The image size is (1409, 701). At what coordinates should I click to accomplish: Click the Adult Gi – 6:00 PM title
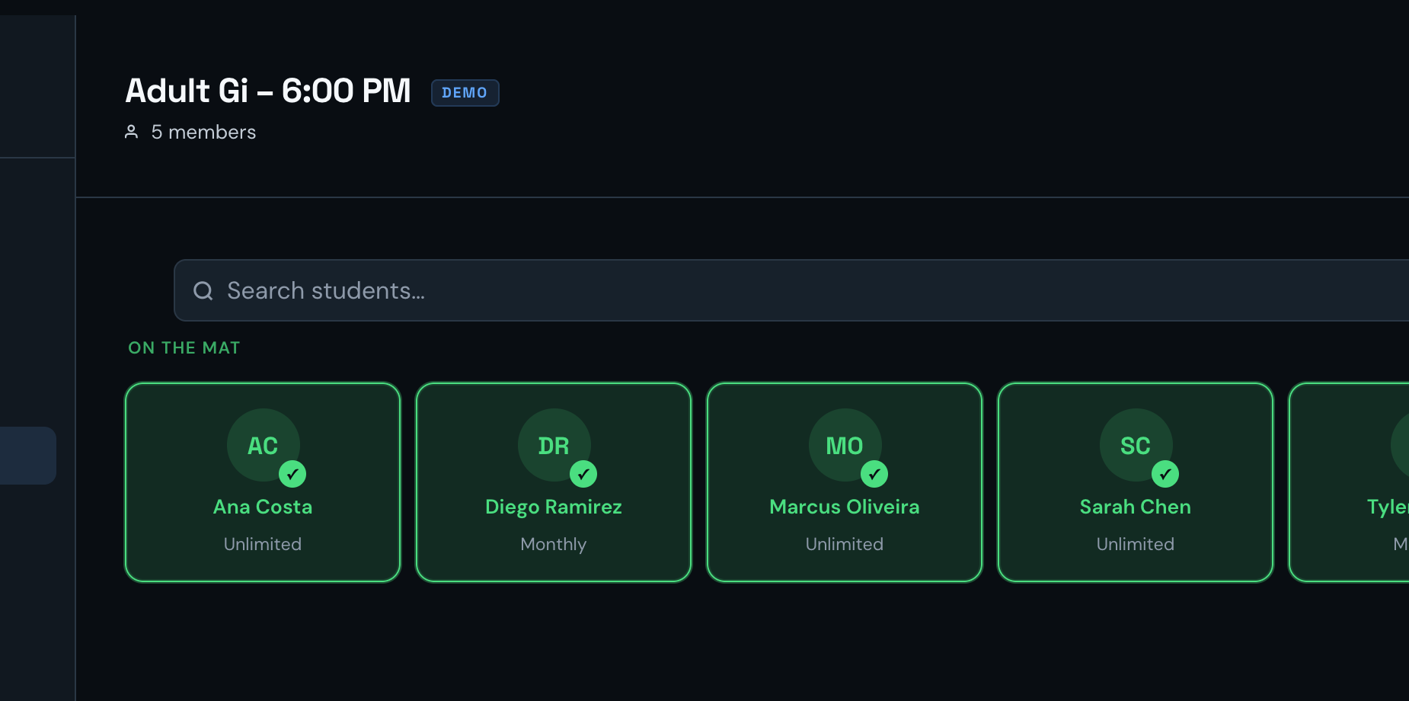268,91
